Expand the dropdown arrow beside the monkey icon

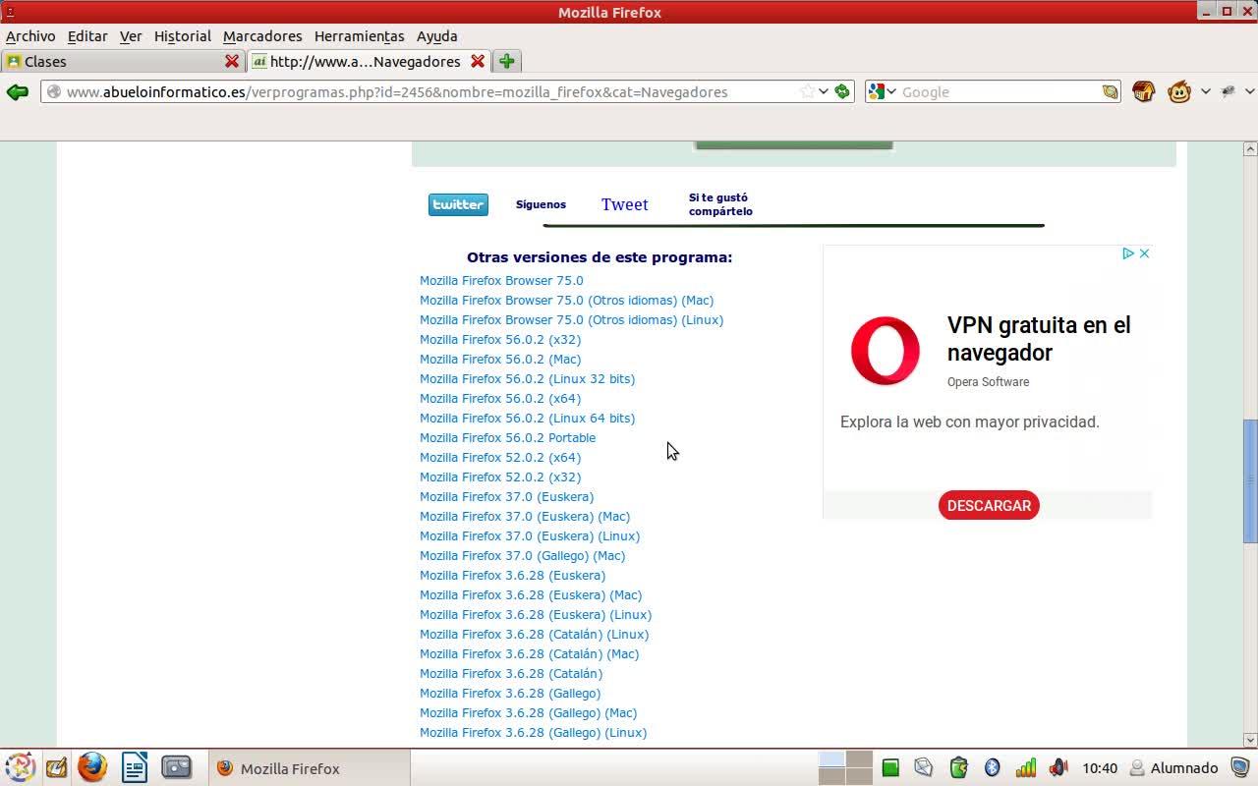[x=1206, y=91]
